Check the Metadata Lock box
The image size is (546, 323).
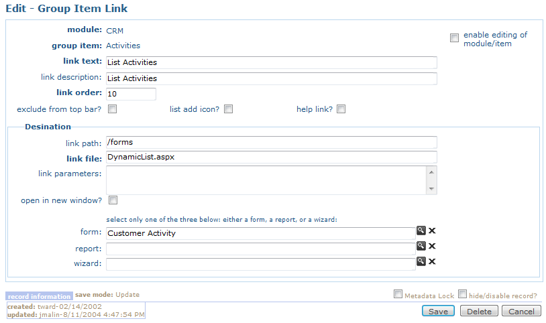398,294
